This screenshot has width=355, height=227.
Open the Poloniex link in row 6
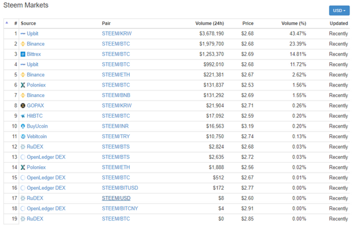(x=36, y=85)
